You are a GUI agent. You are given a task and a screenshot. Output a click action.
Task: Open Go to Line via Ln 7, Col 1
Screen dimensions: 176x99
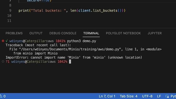[x=107, y=96]
